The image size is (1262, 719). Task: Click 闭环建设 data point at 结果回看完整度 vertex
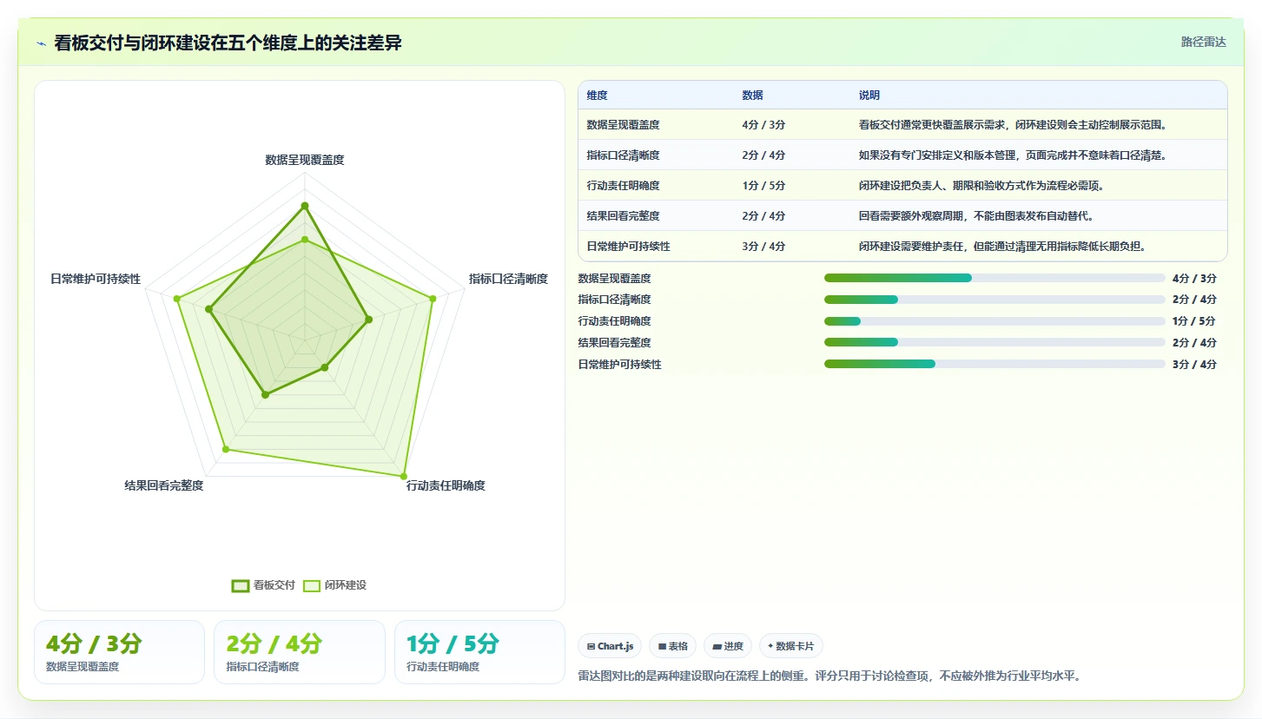[226, 449]
